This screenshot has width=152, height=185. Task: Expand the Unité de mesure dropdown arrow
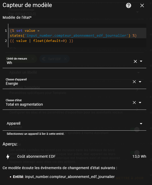coord(141,61)
